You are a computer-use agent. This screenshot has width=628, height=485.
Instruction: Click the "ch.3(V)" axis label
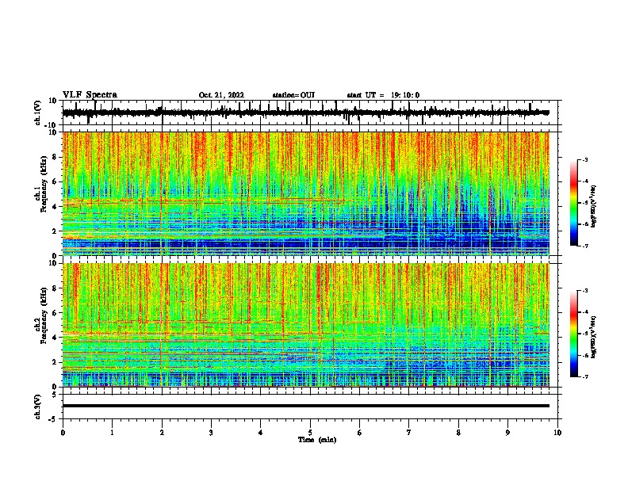[x=38, y=407]
